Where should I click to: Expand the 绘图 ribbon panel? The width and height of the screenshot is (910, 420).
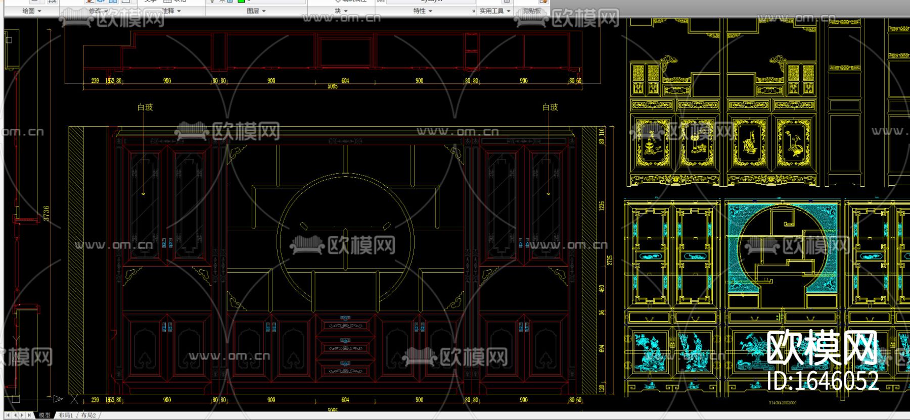32,11
